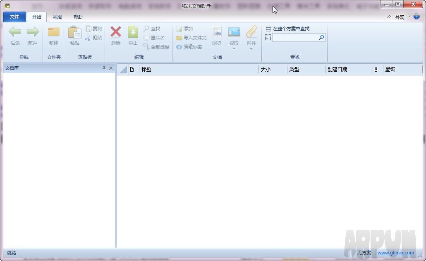Click the 浏览 (Browse) document icon

click(217, 32)
